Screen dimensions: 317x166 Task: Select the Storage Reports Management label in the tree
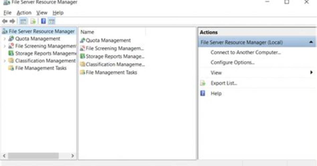[x=46, y=53]
